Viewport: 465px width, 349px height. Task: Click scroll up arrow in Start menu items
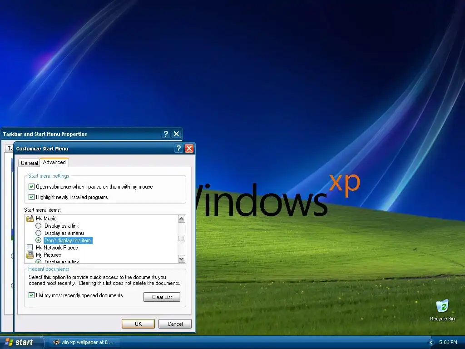(x=182, y=219)
